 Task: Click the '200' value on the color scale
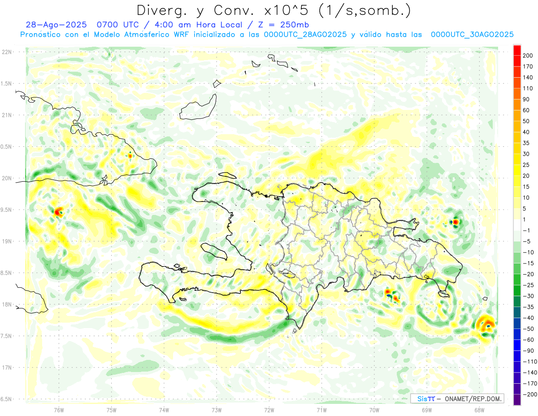click(x=529, y=56)
